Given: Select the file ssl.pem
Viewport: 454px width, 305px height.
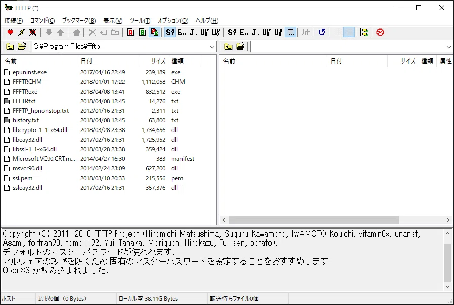Looking at the screenshot, I should pos(23,178).
